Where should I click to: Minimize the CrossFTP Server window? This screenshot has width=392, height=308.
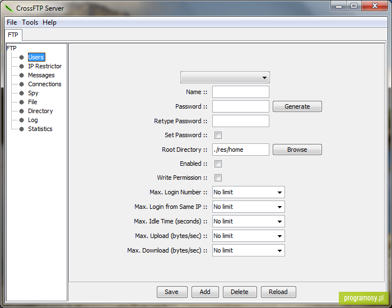[339, 6]
